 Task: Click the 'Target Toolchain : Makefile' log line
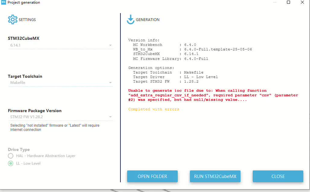point(168,72)
